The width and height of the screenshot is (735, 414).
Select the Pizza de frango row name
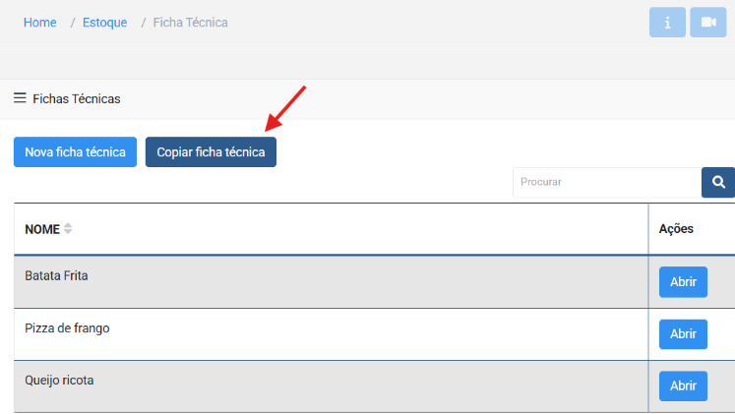click(67, 328)
